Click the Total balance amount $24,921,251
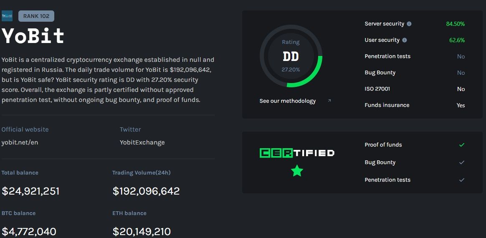This screenshot has height=238, width=486. [30, 191]
